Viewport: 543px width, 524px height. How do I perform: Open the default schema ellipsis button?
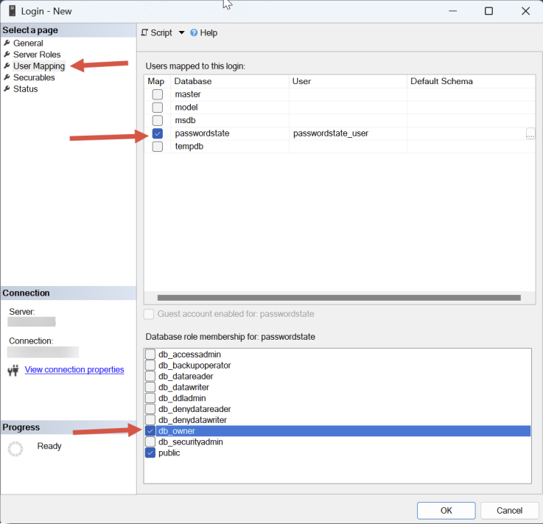coord(530,133)
